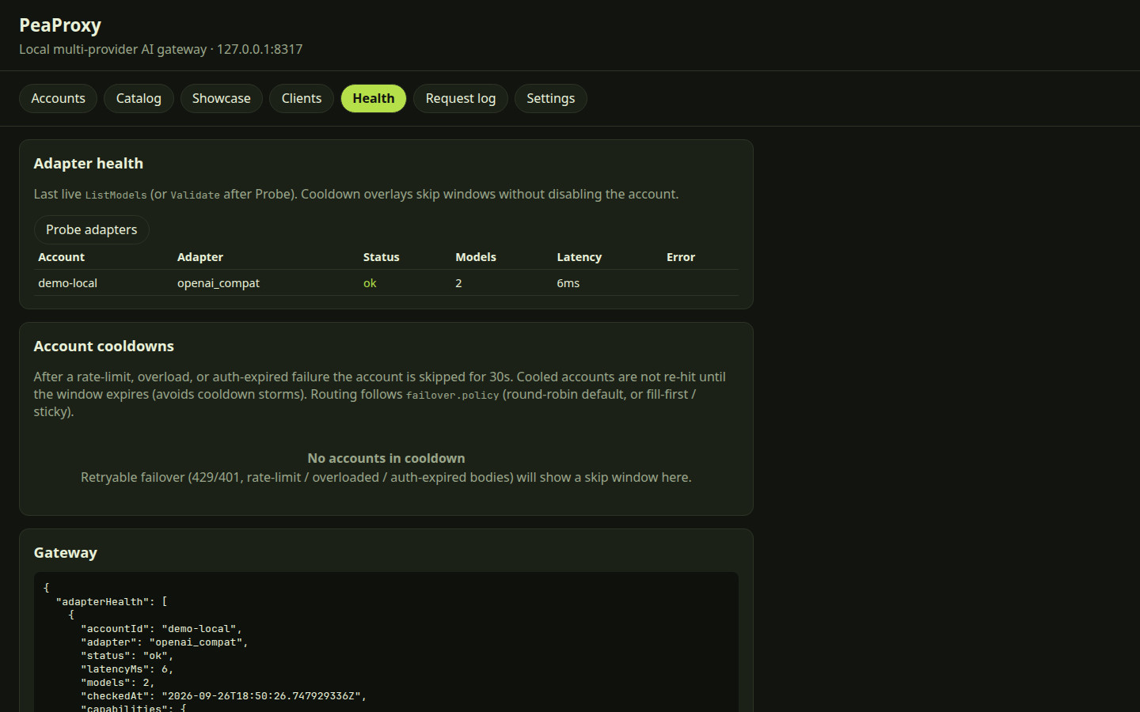
Task: Switch to the Settings tab
Action: pyautogui.click(x=551, y=98)
